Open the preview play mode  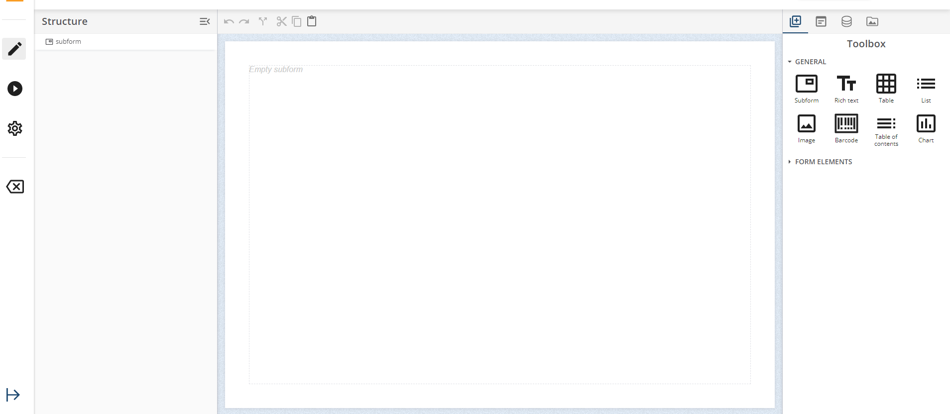click(14, 89)
